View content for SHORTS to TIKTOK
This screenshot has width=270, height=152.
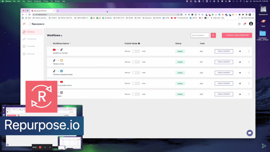click(x=224, y=51)
